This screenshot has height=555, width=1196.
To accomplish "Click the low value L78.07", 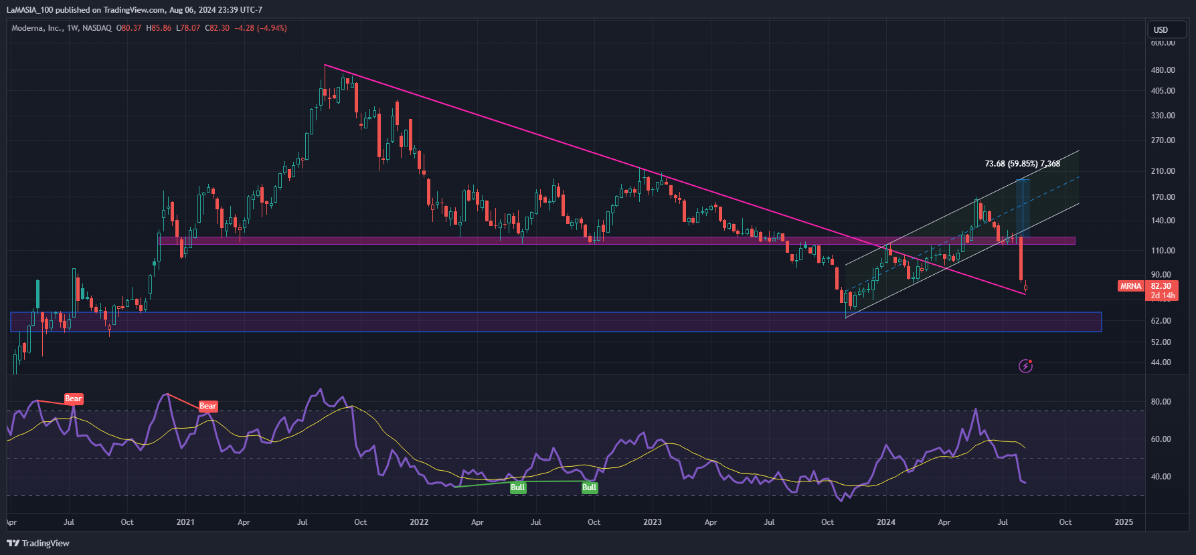I will point(188,28).
